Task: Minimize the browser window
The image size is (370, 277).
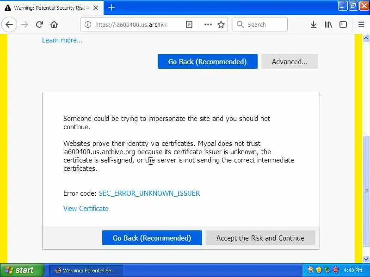Action: (342, 6)
